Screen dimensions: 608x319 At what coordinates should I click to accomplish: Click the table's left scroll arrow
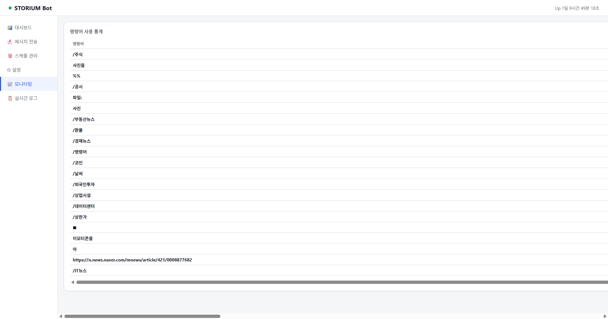point(73,282)
